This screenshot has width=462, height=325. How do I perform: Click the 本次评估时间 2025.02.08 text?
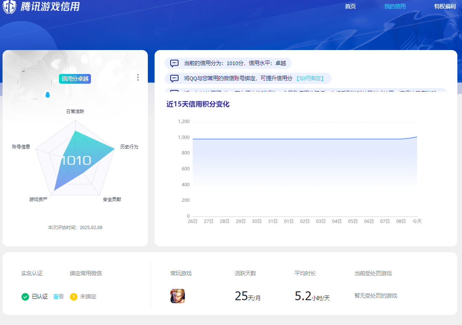pyautogui.click(x=75, y=227)
